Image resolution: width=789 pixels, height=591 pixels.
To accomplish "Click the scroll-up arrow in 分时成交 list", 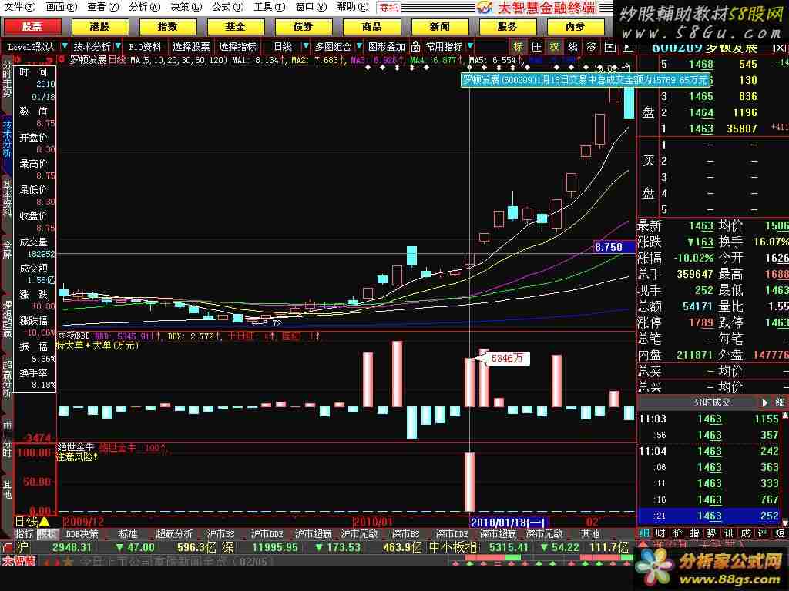I will [784, 416].
